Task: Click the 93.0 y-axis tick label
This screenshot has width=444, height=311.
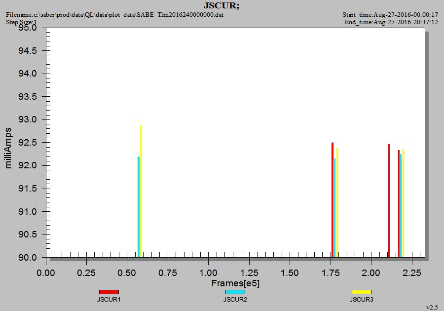Action: pyautogui.click(x=28, y=119)
